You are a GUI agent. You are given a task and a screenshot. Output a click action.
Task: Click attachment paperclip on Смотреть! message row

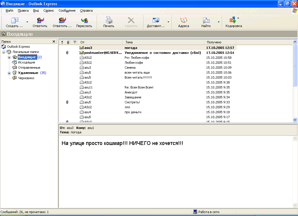click(67, 102)
